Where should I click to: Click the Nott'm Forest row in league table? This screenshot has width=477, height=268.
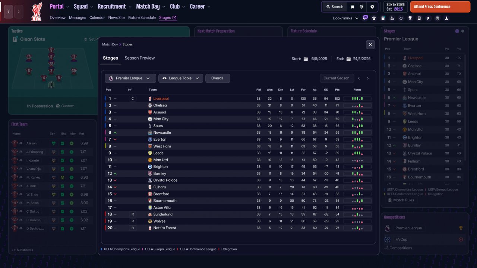pos(238,228)
